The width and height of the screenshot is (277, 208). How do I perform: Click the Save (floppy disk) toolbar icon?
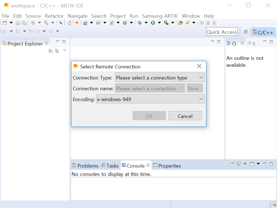(18, 23)
